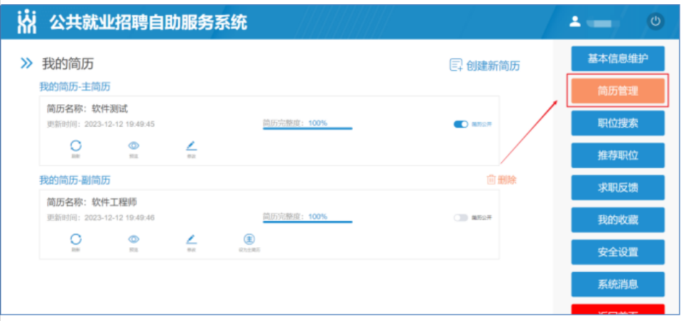Enable 简历公开 for 软件工程师 resume
Viewport: 681px width, 321px height.
(x=461, y=218)
